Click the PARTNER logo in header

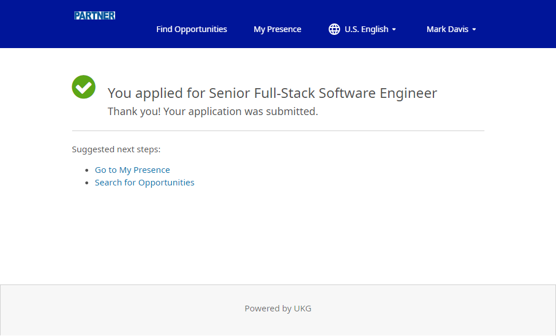tap(94, 15)
